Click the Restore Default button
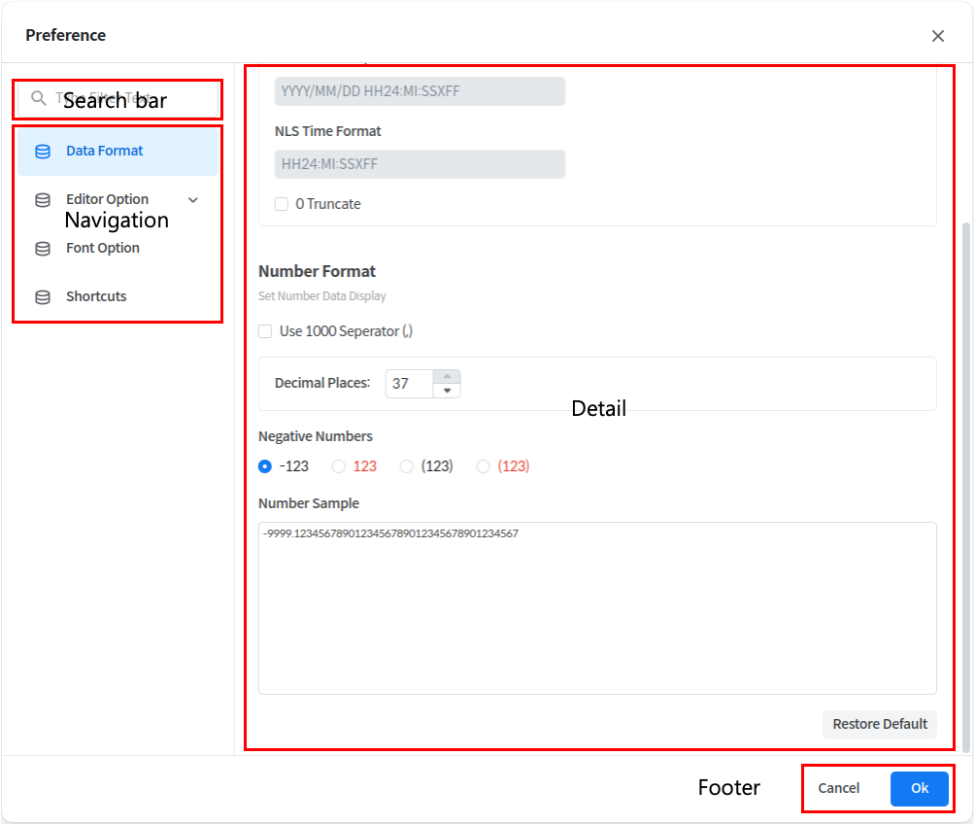 880,724
